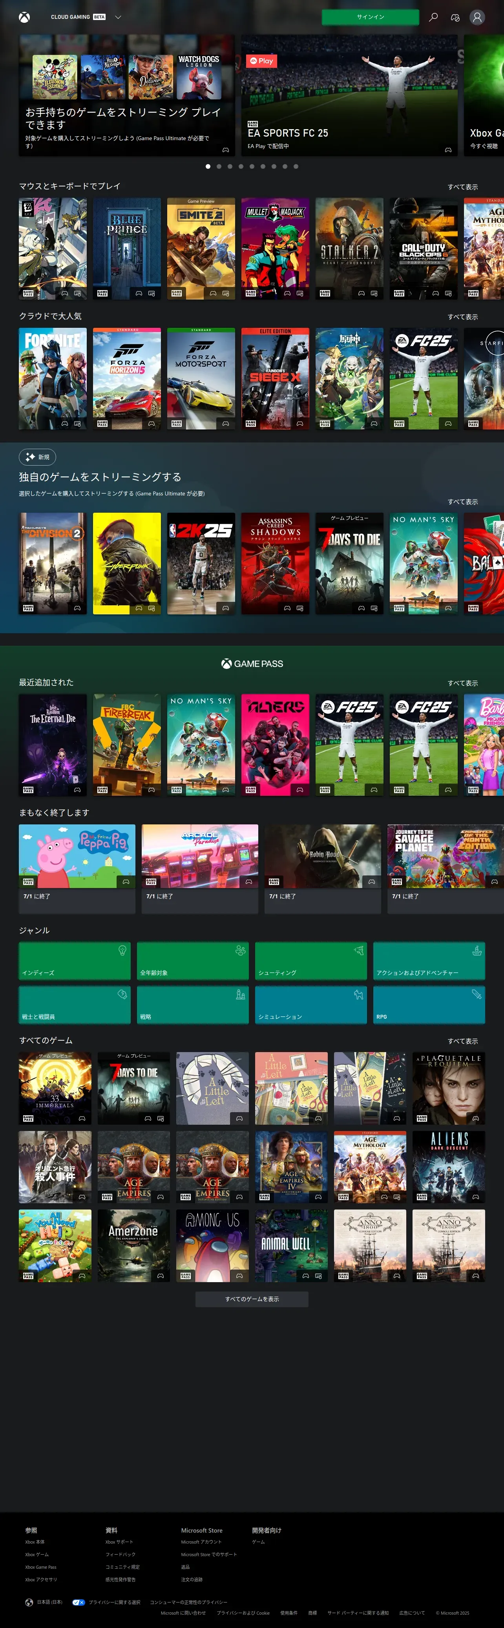504x1628 pixels.
Task: Click controller icon on Cyberpunk tile
Action: (139, 608)
